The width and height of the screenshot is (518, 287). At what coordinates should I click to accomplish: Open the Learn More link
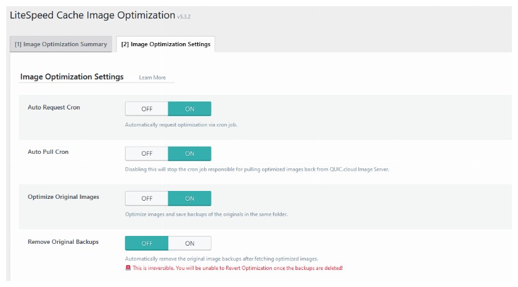coord(152,77)
